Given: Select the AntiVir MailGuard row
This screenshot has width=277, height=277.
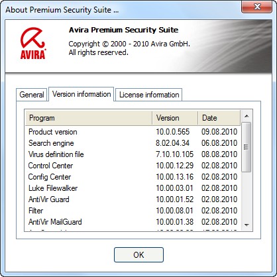Looking at the screenshot, I should 133,222.
